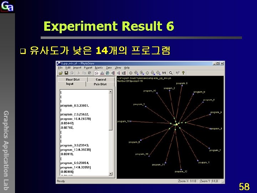257x193 pixels.
Task: Click the program_1 leaf label in tree
Action: [x=204, y=163]
